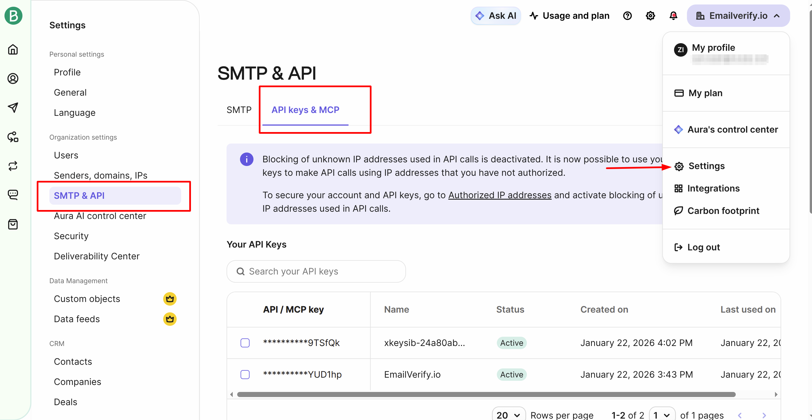Open the notifications bell
Image resolution: width=812 pixels, height=420 pixels.
(673, 16)
